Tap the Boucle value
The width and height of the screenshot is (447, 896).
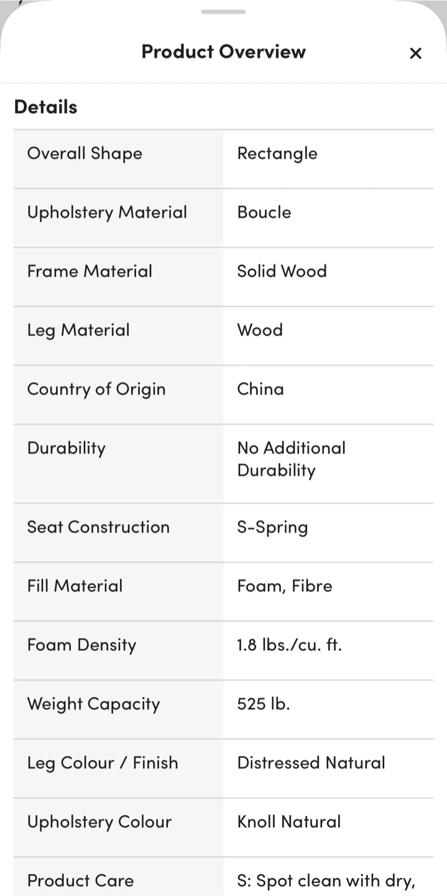[x=264, y=212]
